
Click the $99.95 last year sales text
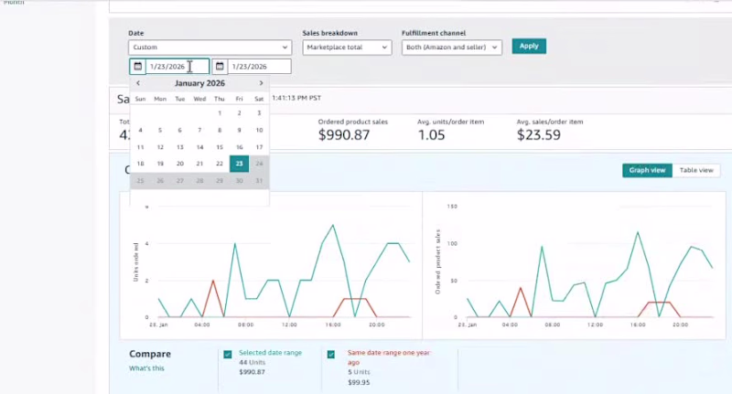click(x=359, y=382)
